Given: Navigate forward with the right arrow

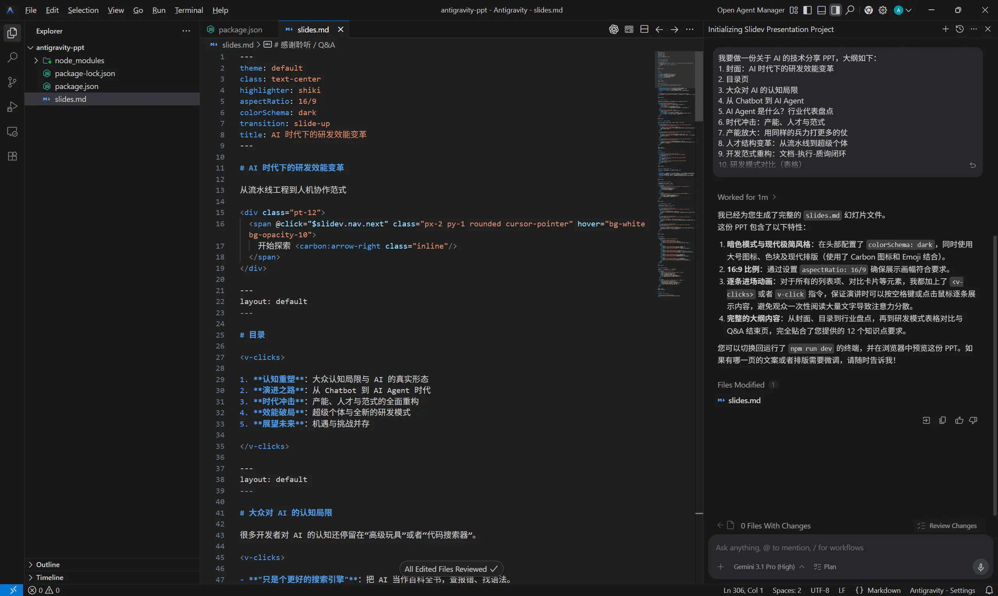Looking at the screenshot, I should point(674,29).
